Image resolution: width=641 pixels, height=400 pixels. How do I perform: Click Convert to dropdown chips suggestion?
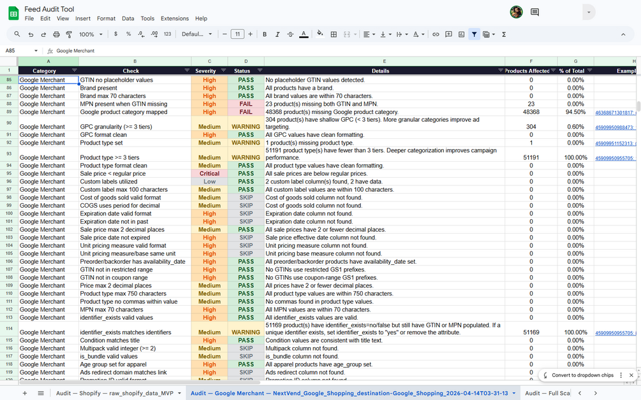coord(582,375)
